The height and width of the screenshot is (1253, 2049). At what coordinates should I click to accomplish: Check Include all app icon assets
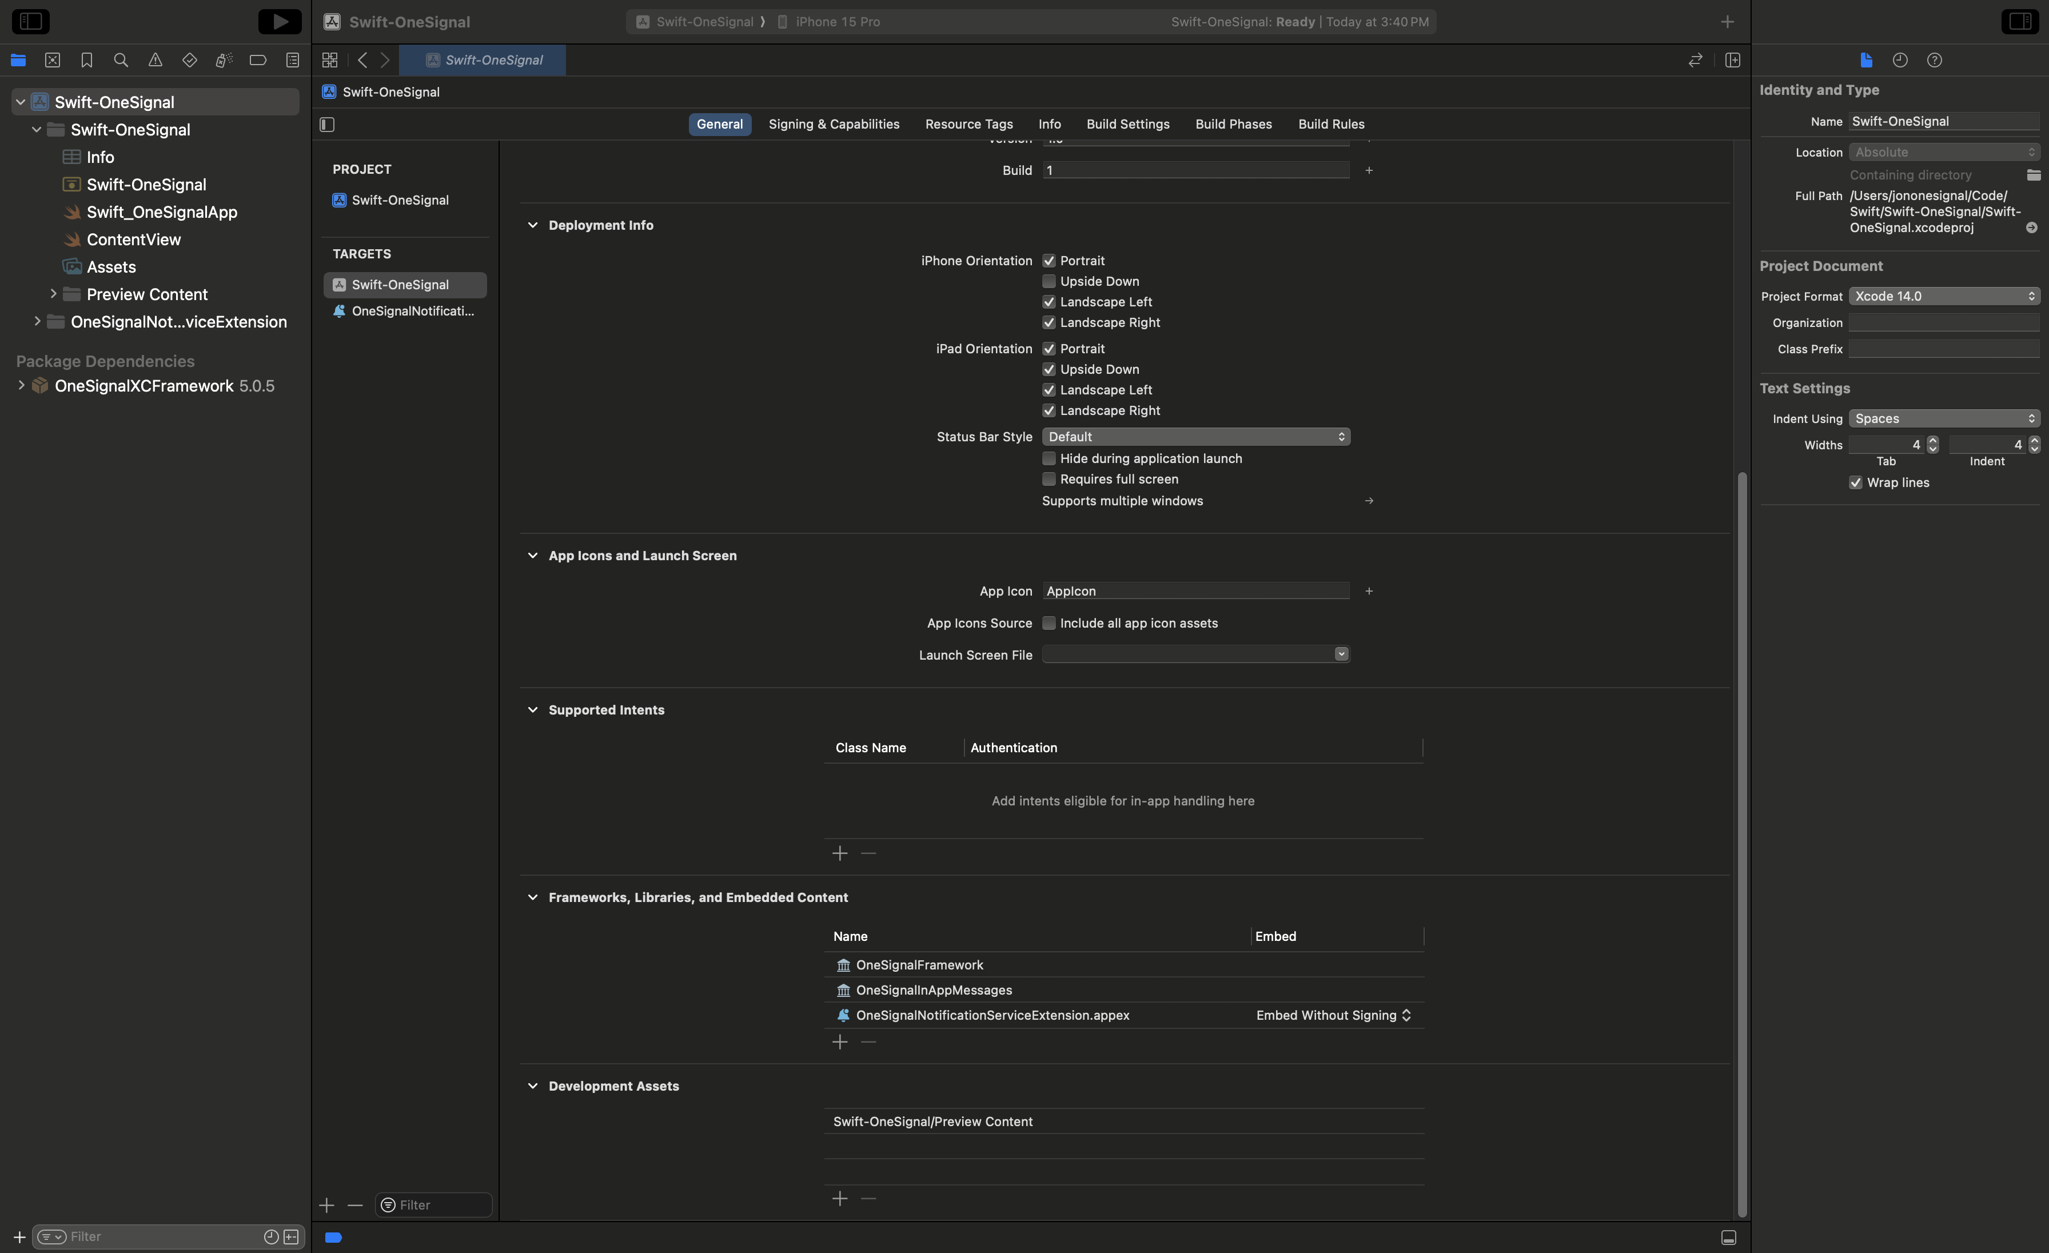click(1049, 624)
